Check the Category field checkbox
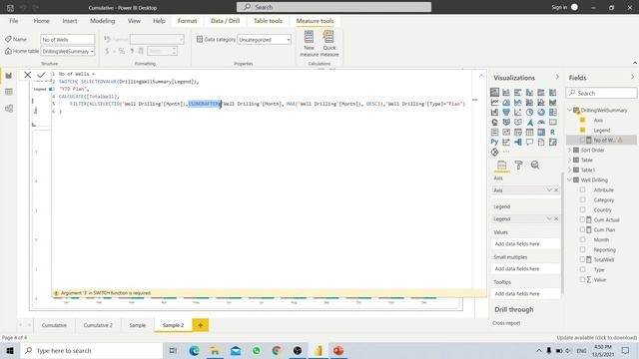Screen dimensions: 639x359 coord(583,199)
